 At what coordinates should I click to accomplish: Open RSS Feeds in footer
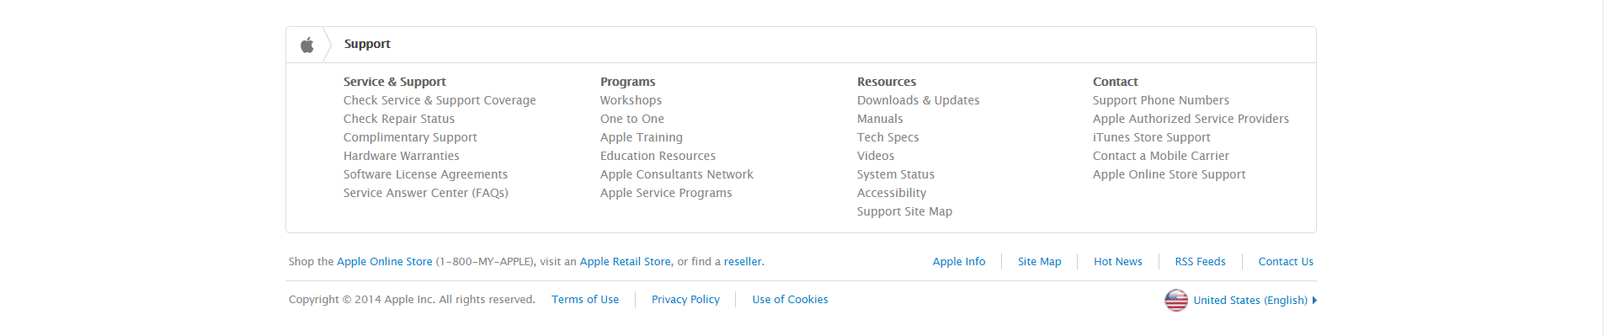coord(1201,262)
